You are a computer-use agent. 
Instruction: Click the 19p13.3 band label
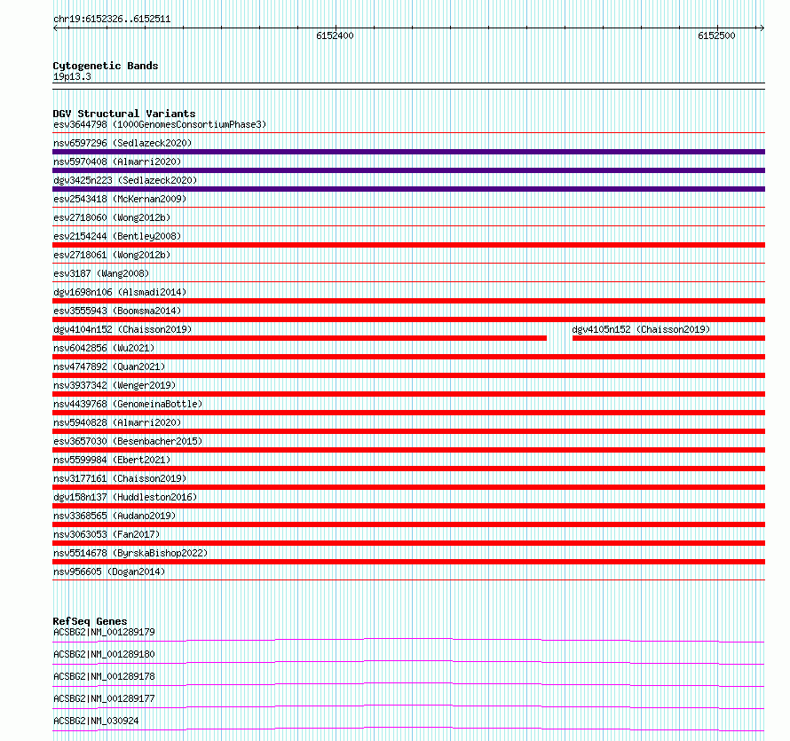pyautogui.click(x=72, y=76)
